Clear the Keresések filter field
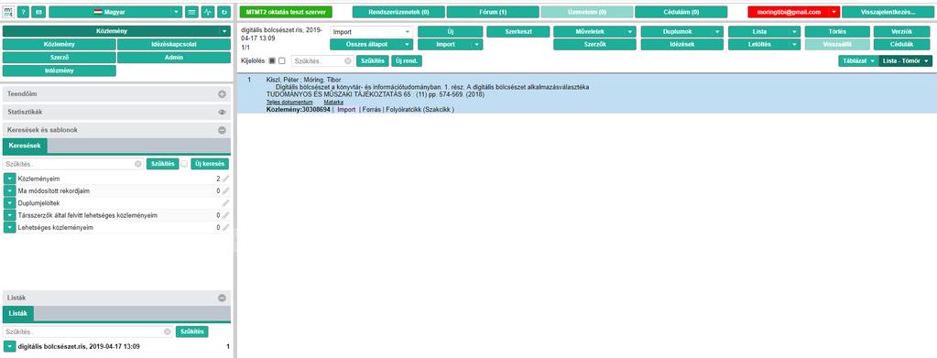 pos(138,164)
